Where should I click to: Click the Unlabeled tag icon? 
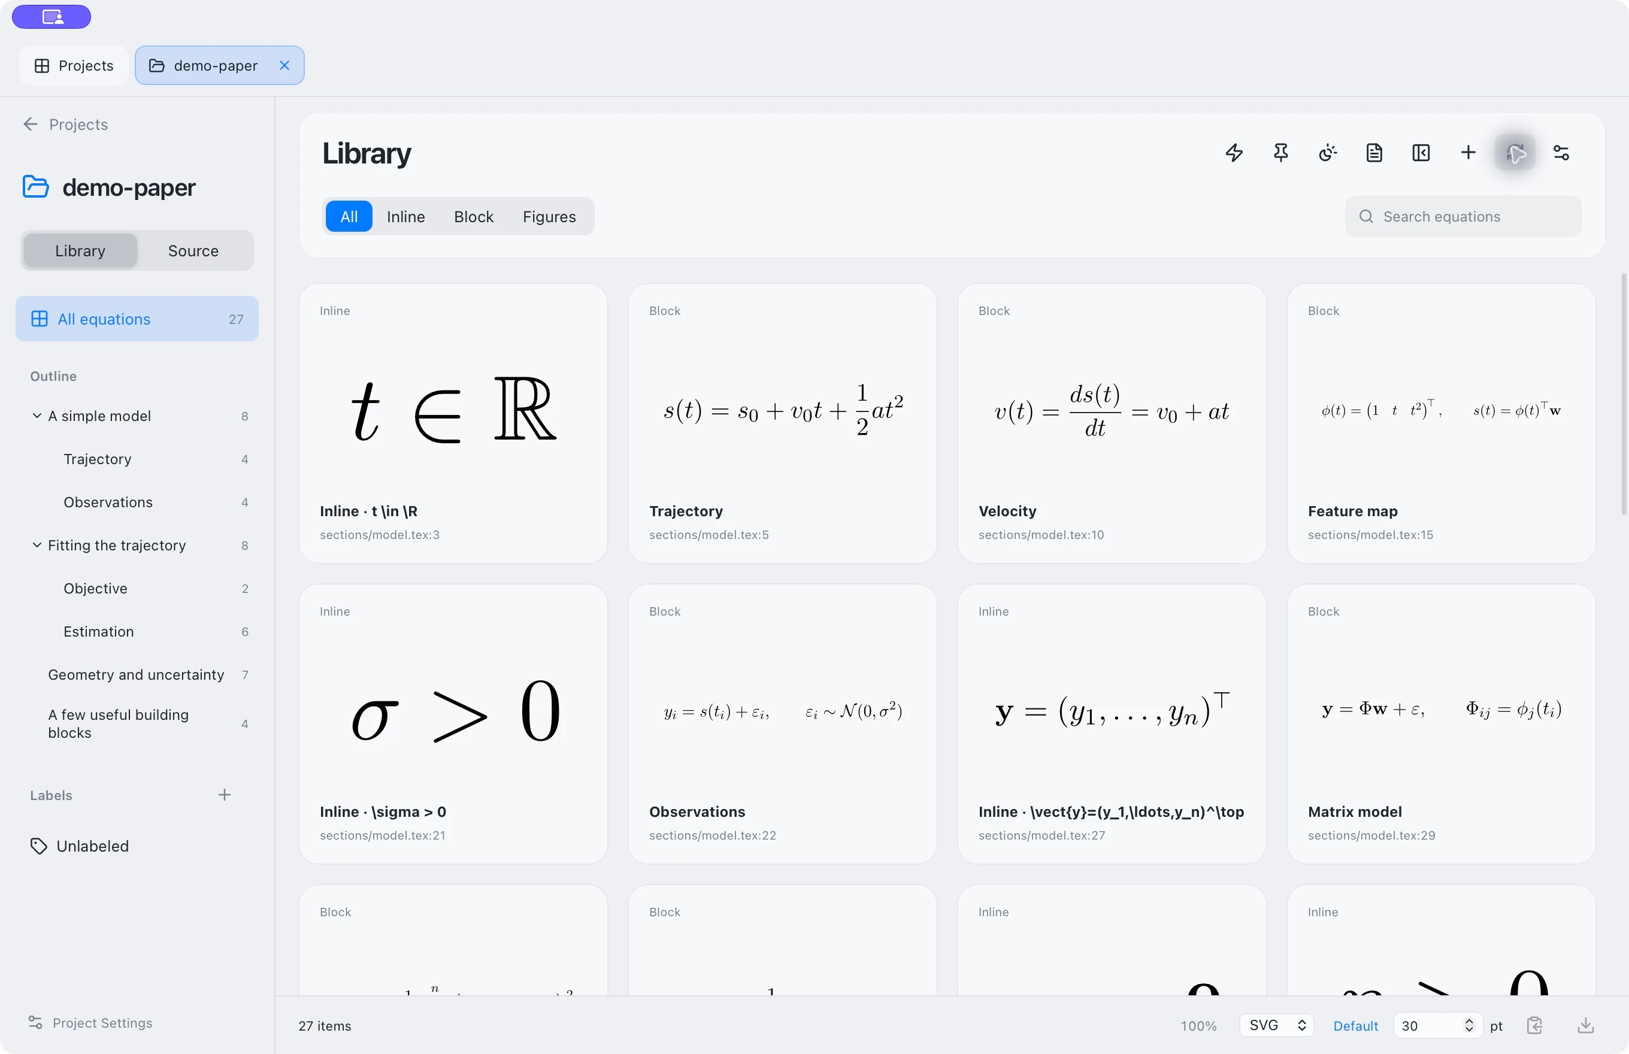point(39,846)
